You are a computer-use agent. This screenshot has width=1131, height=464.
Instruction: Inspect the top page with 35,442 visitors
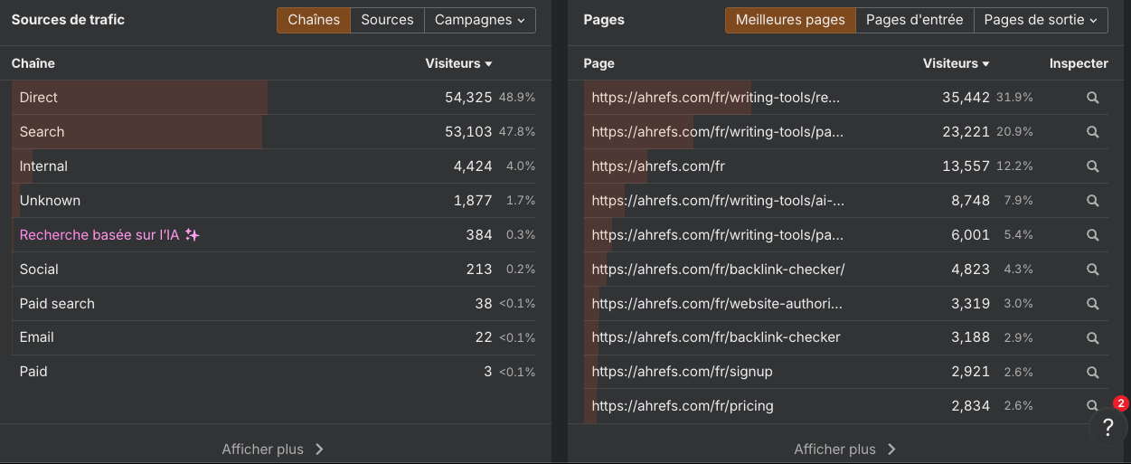click(1092, 98)
